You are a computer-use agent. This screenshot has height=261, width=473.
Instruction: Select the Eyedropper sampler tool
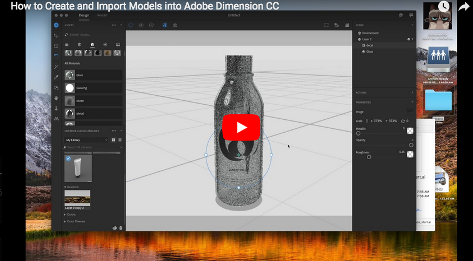tap(56, 77)
